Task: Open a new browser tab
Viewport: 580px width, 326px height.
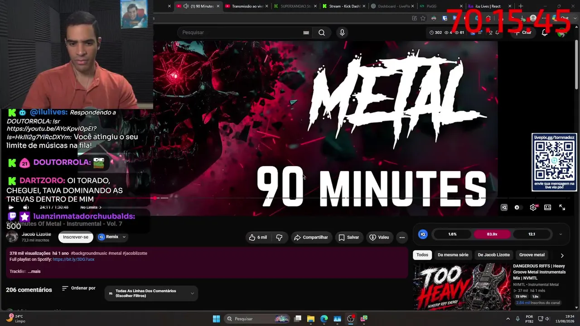Action: [521, 6]
